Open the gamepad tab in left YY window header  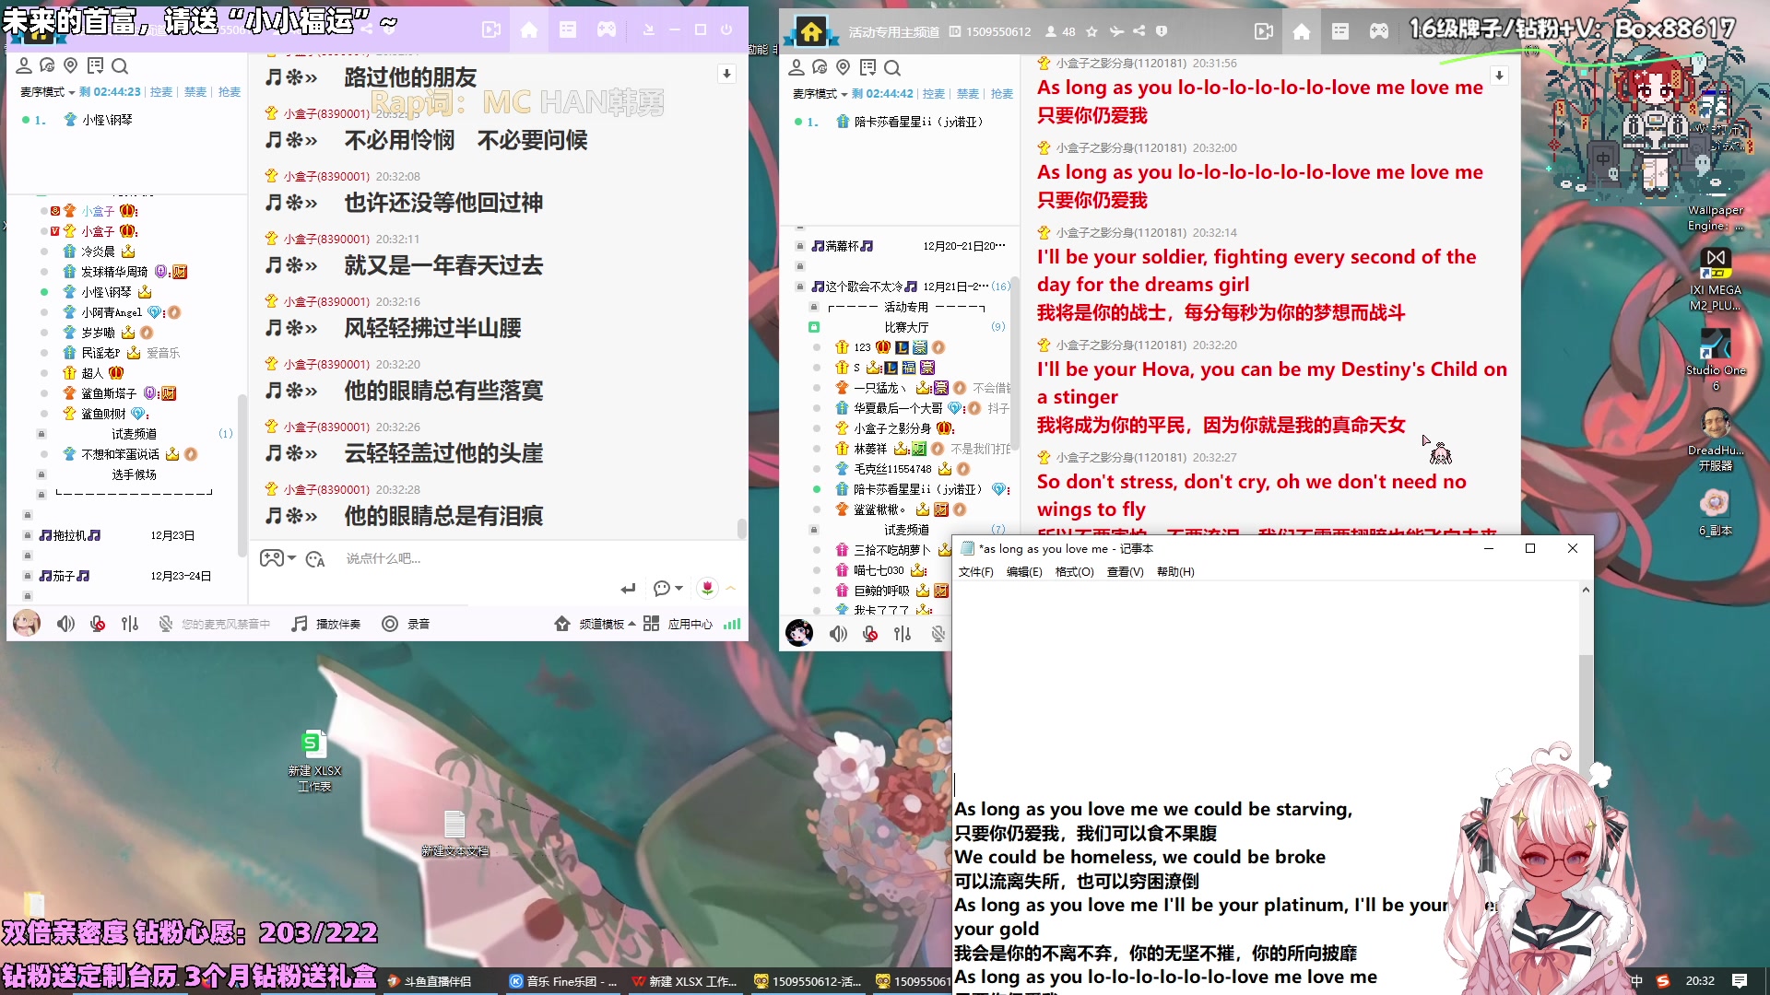click(607, 30)
